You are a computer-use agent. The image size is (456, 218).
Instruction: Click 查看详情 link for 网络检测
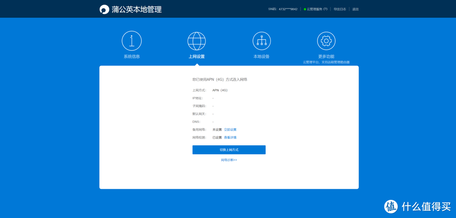click(230, 137)
